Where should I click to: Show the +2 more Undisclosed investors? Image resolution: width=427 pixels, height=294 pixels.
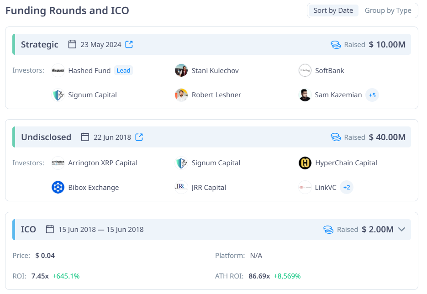(347, 187)
